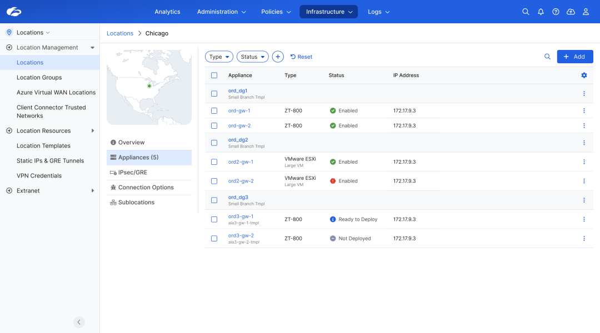Click the table column settings gear
Viewport: 600px width, 333px height.
(x=584, y=75)
